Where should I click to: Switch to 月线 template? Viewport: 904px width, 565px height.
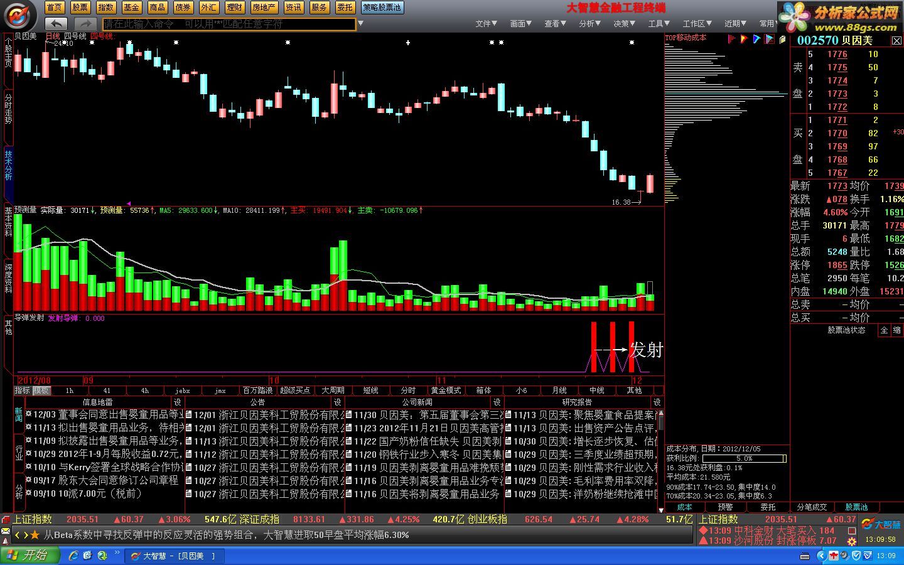pyautogui.click(x=559, y=390)
